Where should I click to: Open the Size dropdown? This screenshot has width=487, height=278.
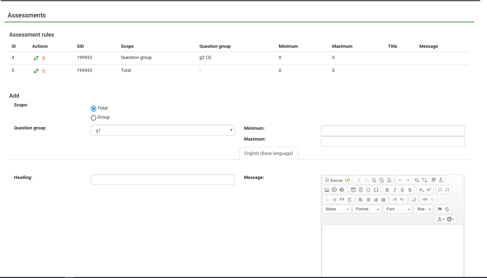[423, 209]
